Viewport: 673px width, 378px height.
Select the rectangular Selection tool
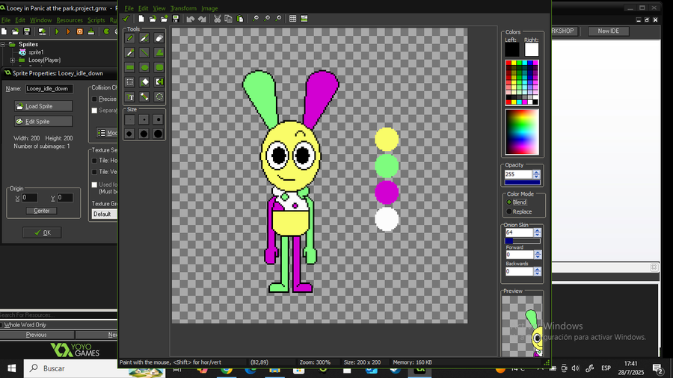click(x=129, y=82)
